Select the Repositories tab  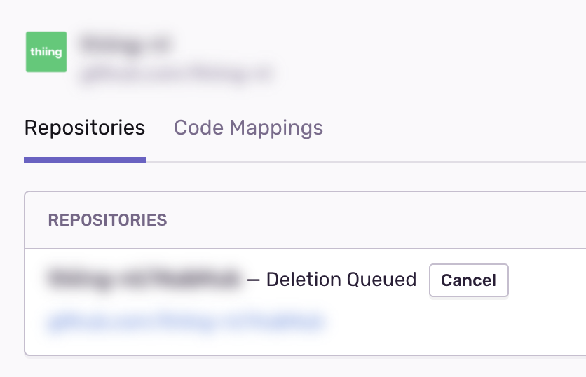pyautogui.click(x=85, y=128)
